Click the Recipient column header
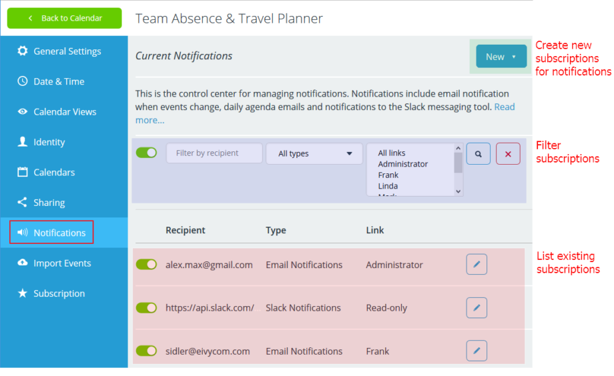Viewport: 614px width, 376px height. [x=186, y=230]
